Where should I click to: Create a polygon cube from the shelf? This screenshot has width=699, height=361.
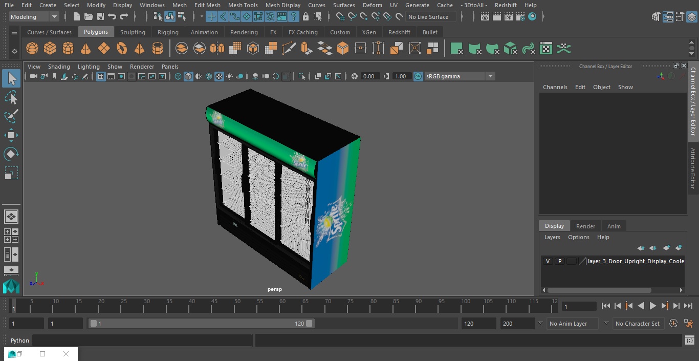[50, 49]
